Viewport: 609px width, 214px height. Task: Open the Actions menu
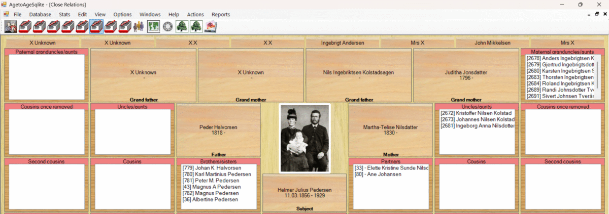(x=195, y=15)
